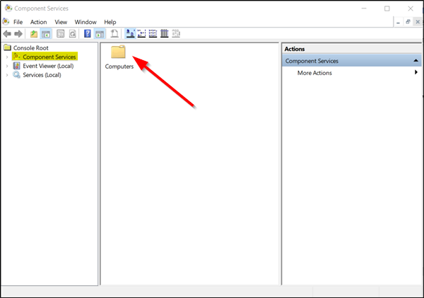
Task: Open Help via blue question mark icon
Action: [x=88, y=34]
